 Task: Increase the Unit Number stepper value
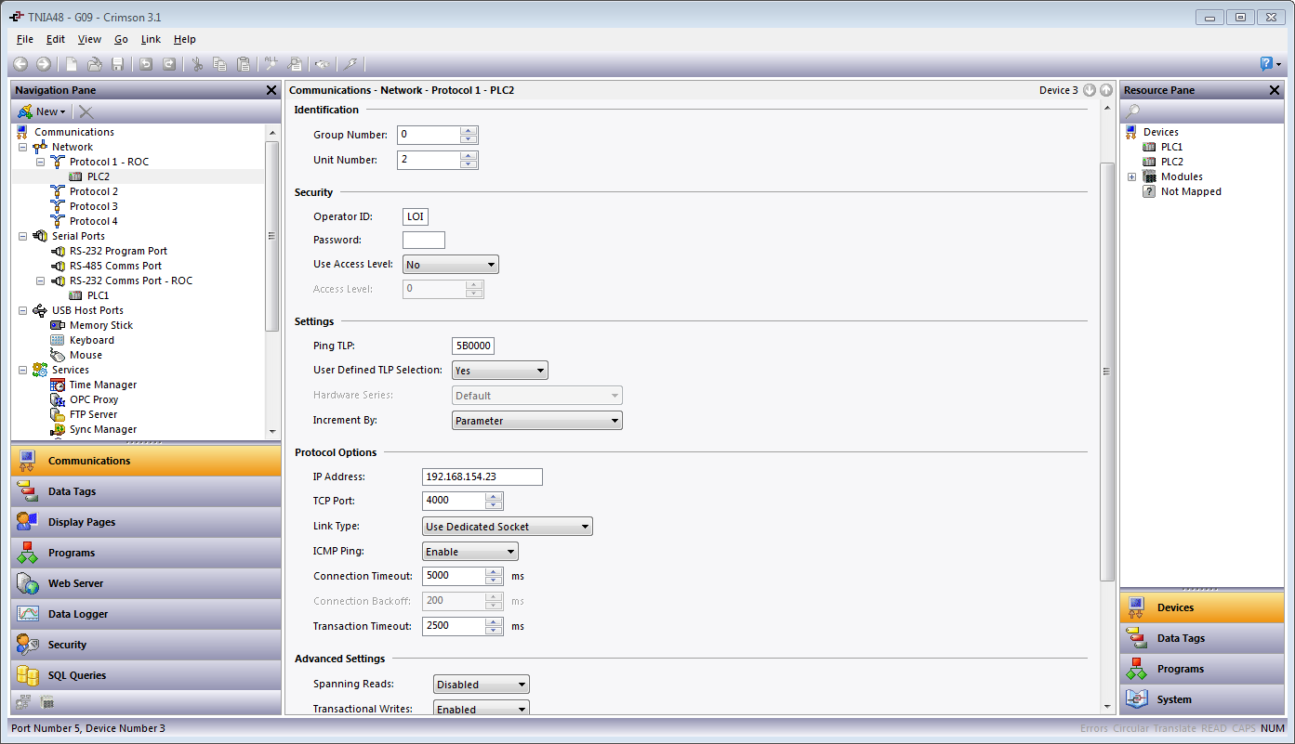point(469,156)
